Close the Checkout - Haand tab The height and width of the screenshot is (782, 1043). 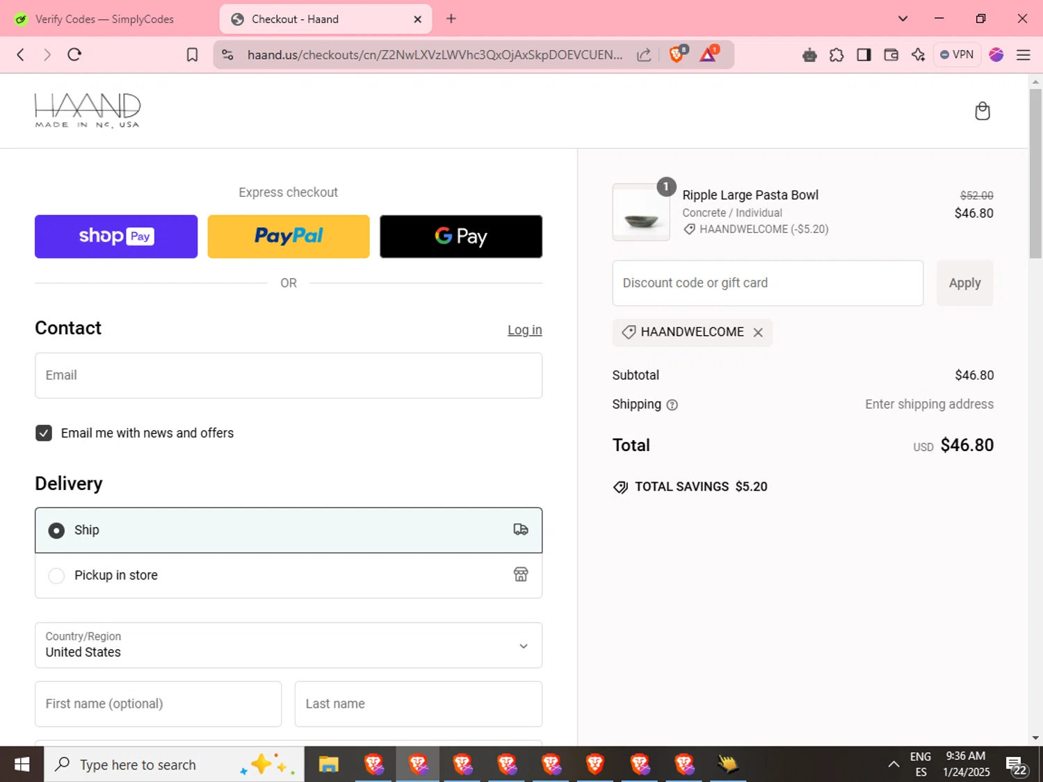(x=417, y=19)
